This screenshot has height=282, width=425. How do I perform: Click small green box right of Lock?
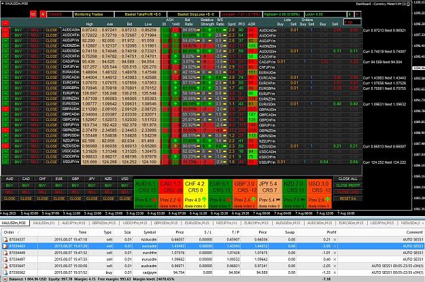(x=350, y=14)
